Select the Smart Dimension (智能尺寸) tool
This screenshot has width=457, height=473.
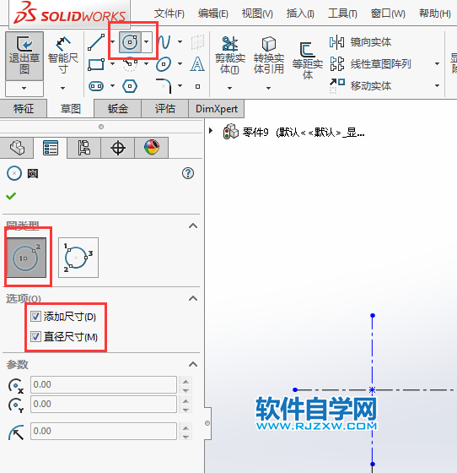tap(63, 56)
